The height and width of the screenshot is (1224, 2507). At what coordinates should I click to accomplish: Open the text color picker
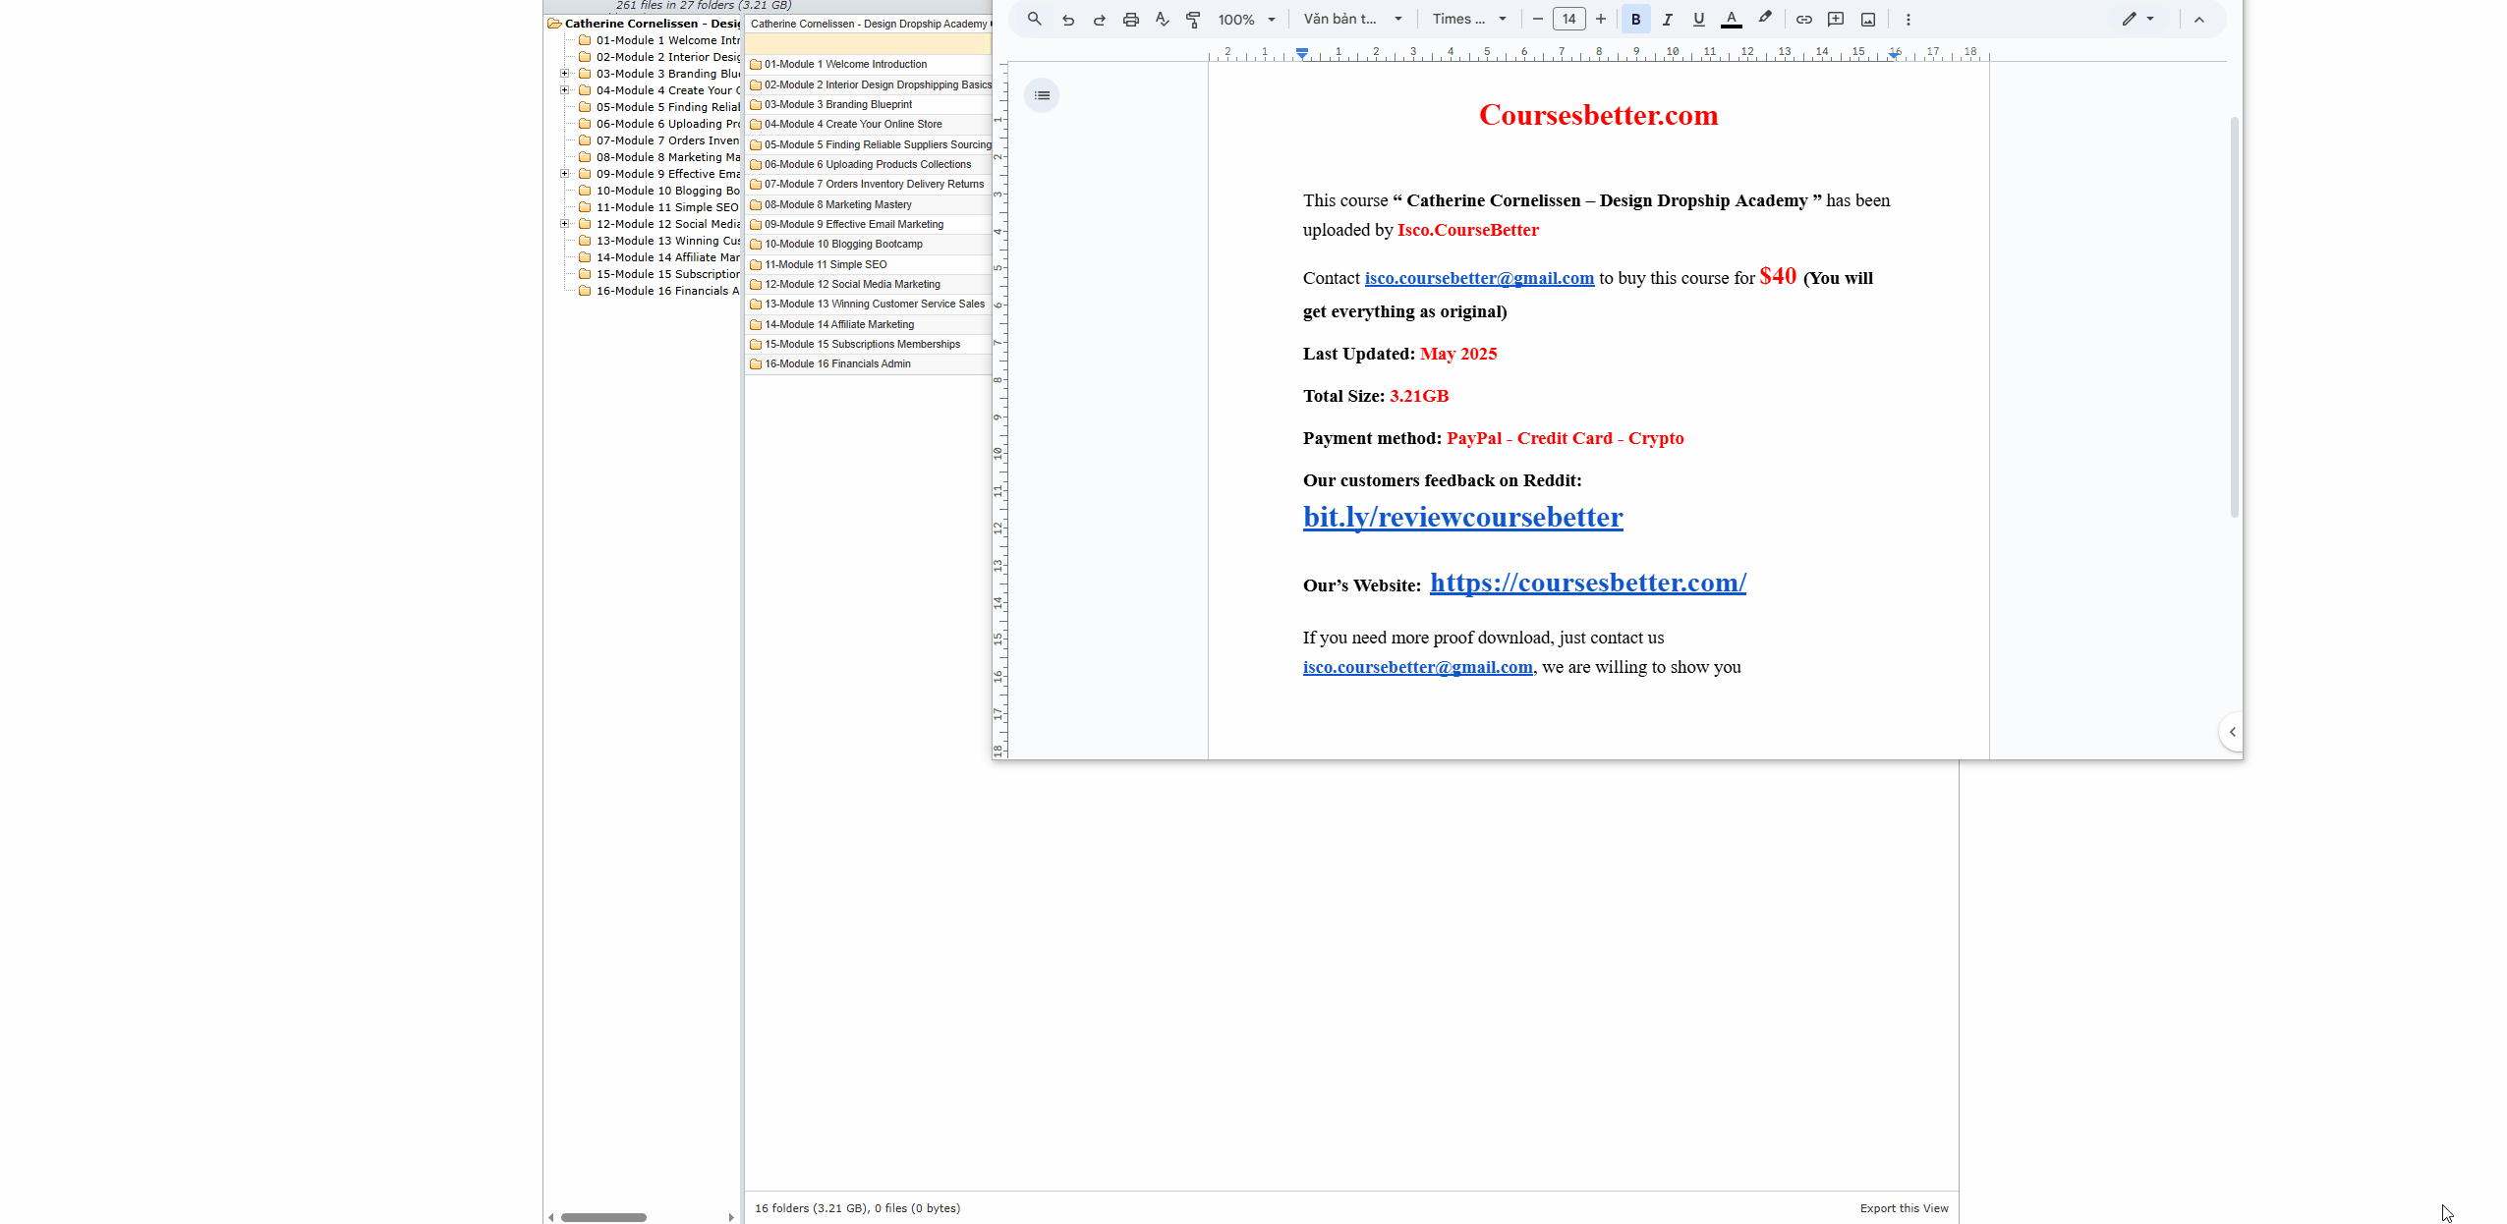click(x=1732, y=19)
